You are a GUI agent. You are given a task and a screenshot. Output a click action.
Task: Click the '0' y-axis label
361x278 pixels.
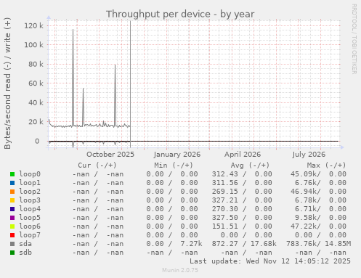coord(37,142)
